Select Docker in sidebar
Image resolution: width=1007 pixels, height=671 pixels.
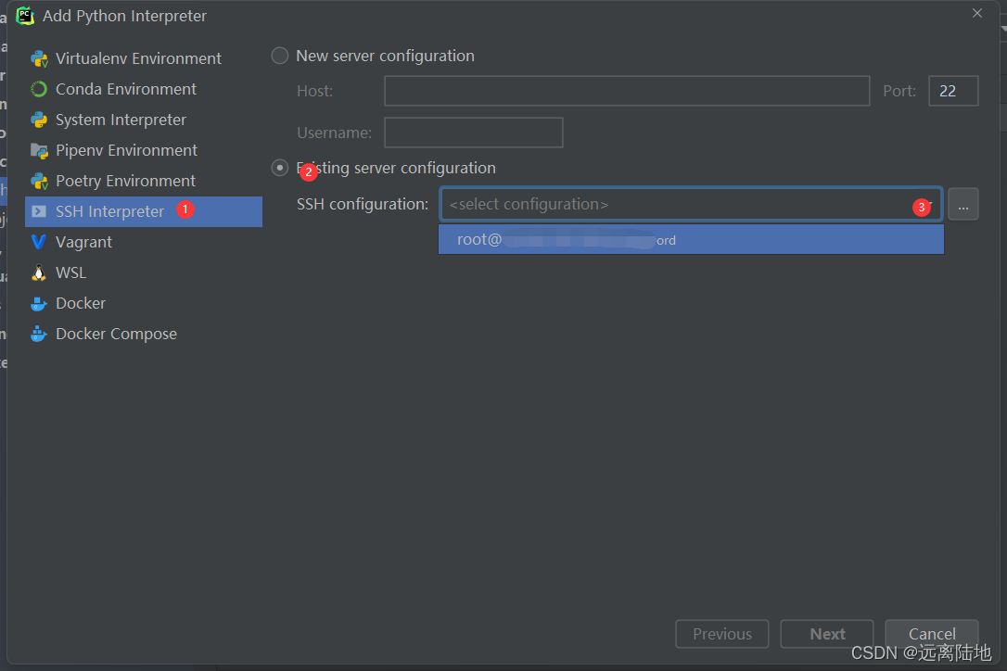tap(143, 304)
